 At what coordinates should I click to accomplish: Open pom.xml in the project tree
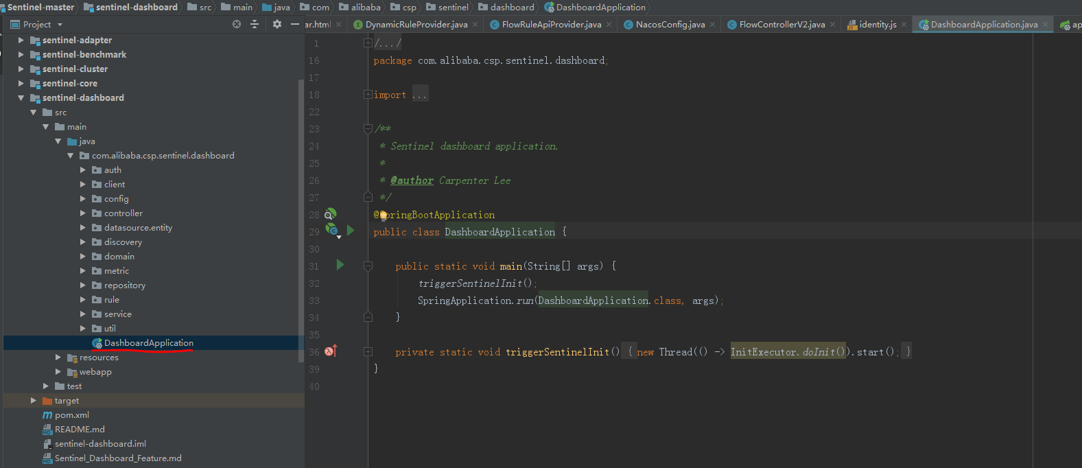pyautogui.click(x=72, y=415)
